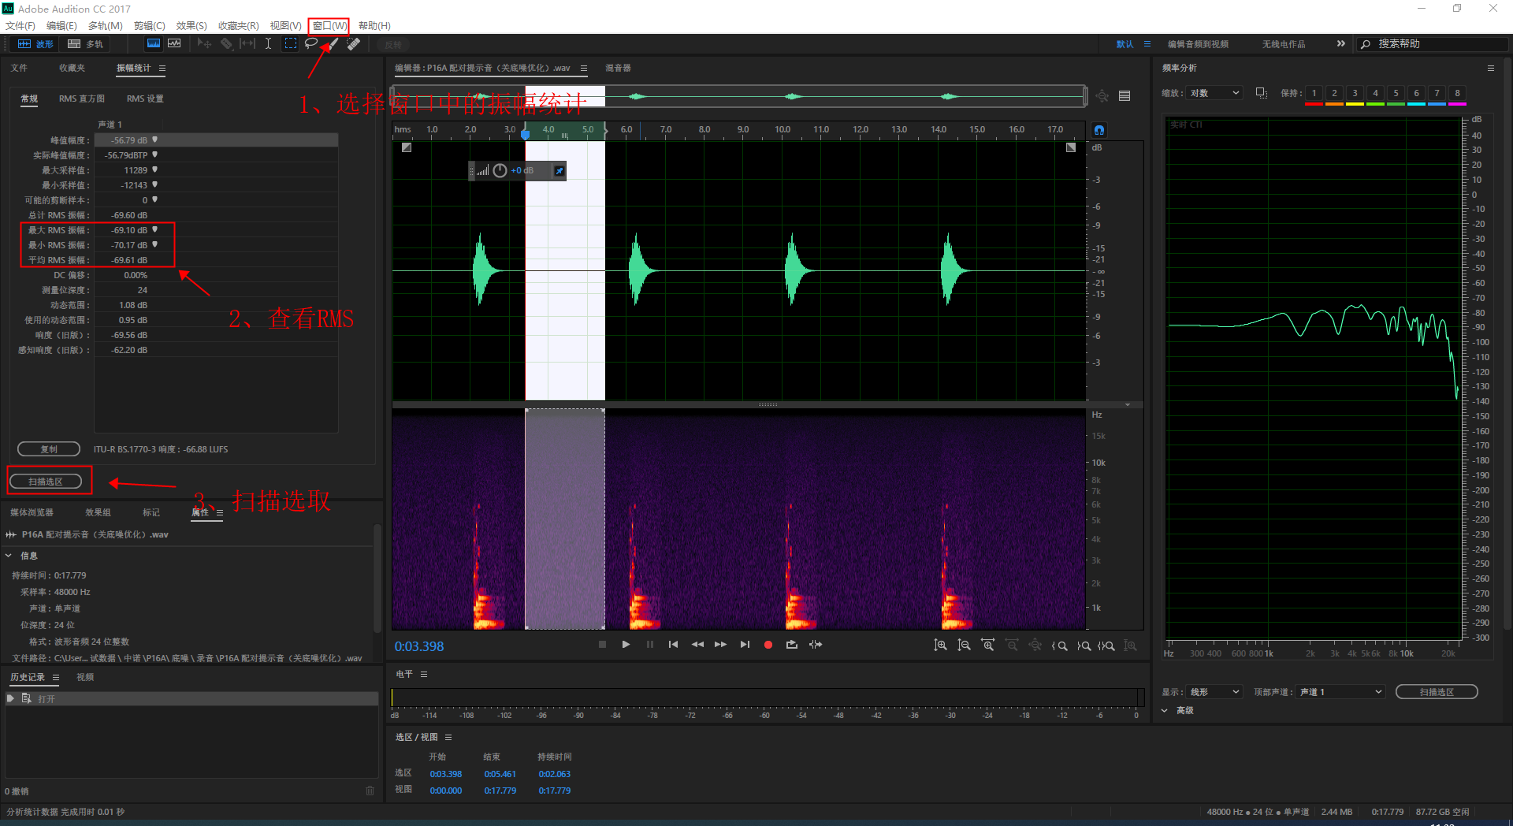1513x826 pixels.
Task: Switch to Multitrack (多轨) view
Action: click(x=86, y=44)
